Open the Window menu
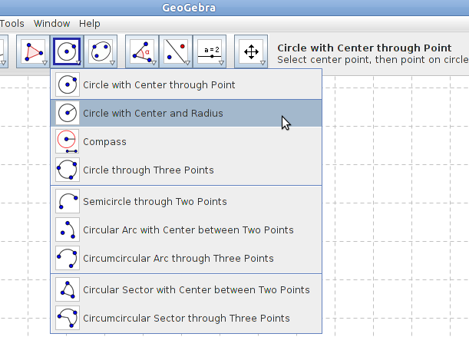The height and width of the screenshot is (337, 469). click(51, 24)
